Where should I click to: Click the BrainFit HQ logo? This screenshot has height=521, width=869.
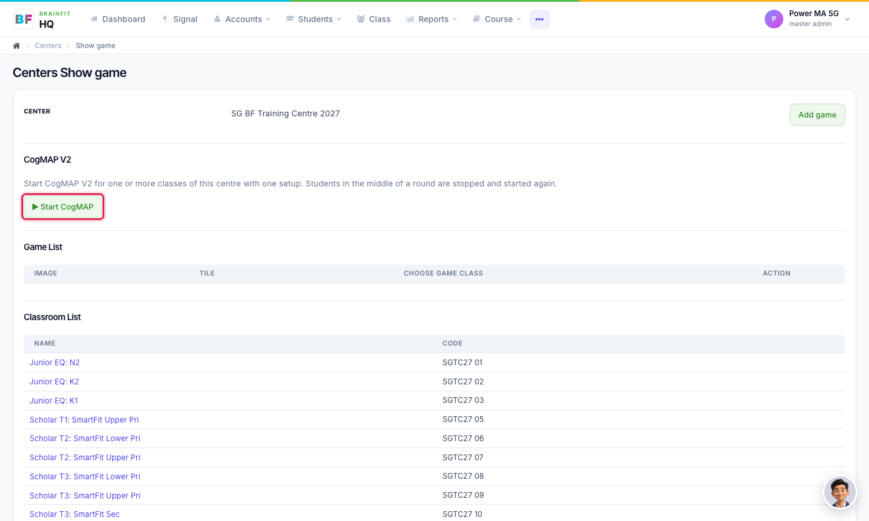tap(42, 19)
